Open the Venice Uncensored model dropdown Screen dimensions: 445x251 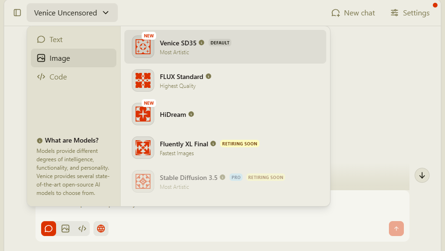click(72, 13)
